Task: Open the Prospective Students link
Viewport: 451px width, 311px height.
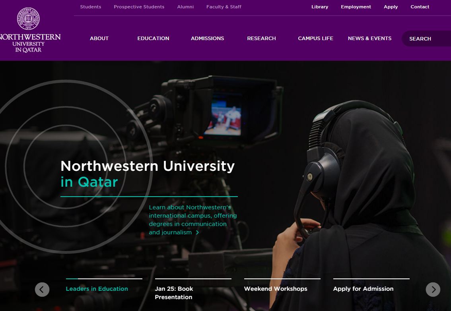Action: (139, 7)
